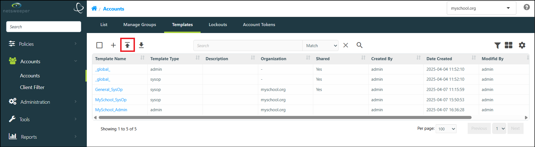
Task: Open the Per page 100 dropdown
Action: (446, 129)
